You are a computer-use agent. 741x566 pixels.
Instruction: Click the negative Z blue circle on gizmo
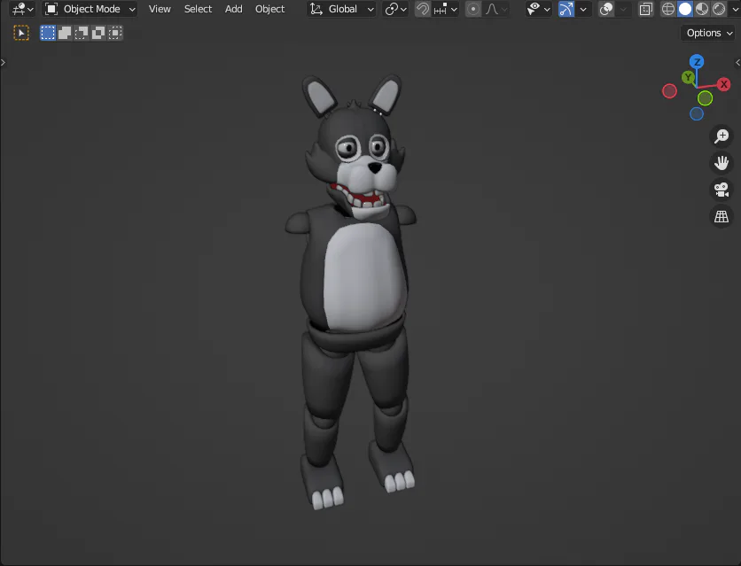point(697,113)
